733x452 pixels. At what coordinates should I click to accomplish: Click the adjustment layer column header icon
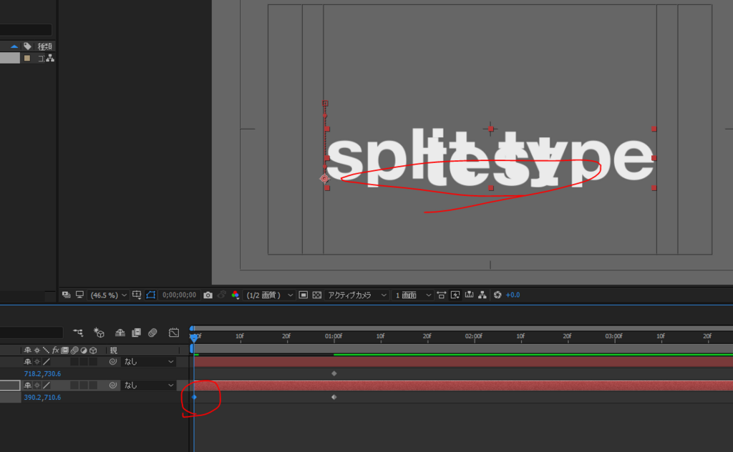84,350
